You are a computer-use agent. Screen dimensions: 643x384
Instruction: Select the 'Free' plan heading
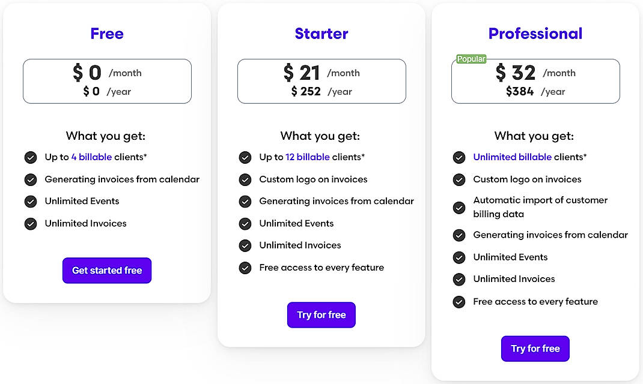point(106,34)
